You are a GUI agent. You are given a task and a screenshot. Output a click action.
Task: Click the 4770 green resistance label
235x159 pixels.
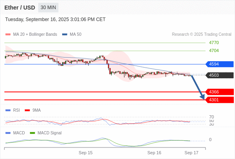click(214, 43)
